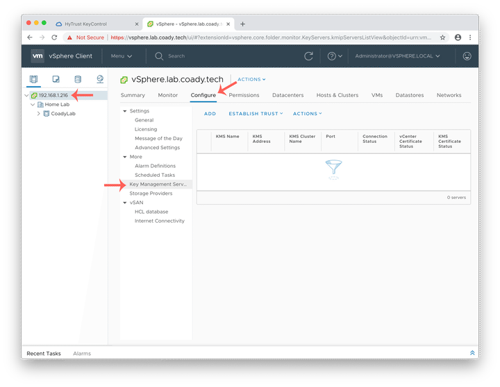Expand Recent Tasks panel with double chevron
500x387 pixels.
[472, 352]
